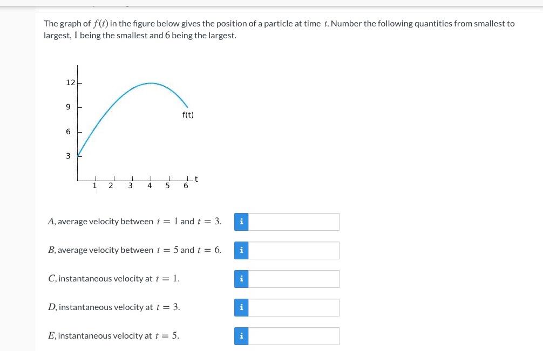The height and width of the screenshot is (351, 543).
Task: Click the 12 label on the vertical axis
Action: point(70,82)
